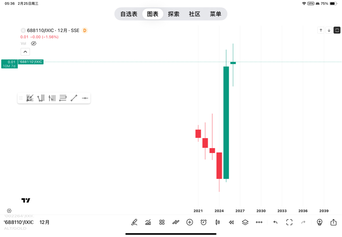
Task: Toggle Vol indicator visibility eye icon
Action: pyautogui.click(x=34, y=44)
